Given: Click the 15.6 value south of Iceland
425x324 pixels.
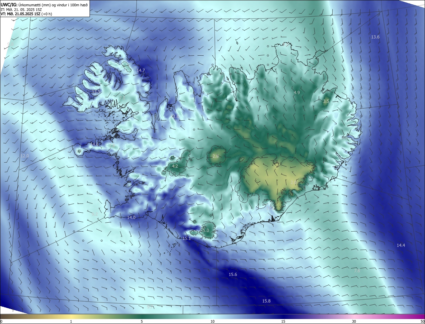Looking at the screenshot, I should (x=233, y=274).
